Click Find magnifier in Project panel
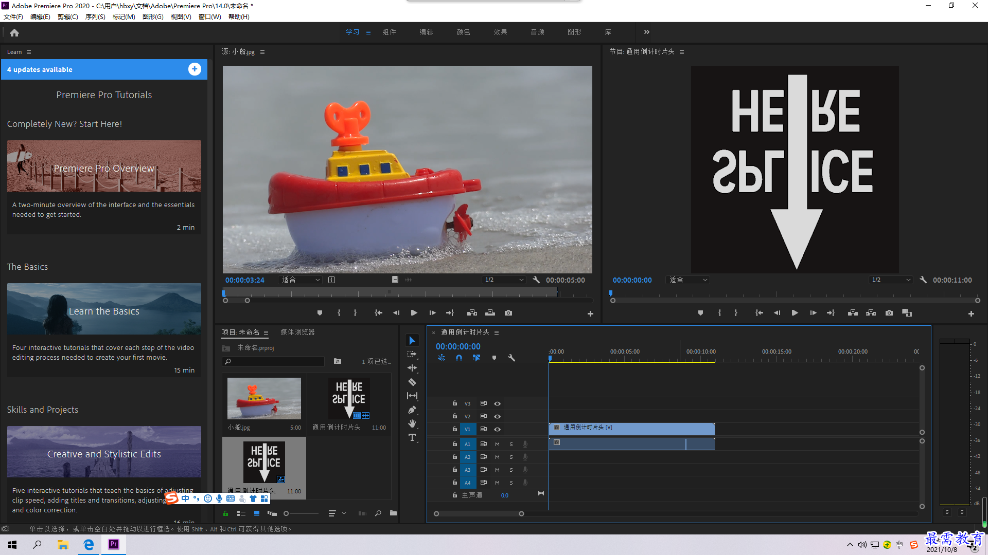Screen dimensions: 988x555 tap(378, 513)
